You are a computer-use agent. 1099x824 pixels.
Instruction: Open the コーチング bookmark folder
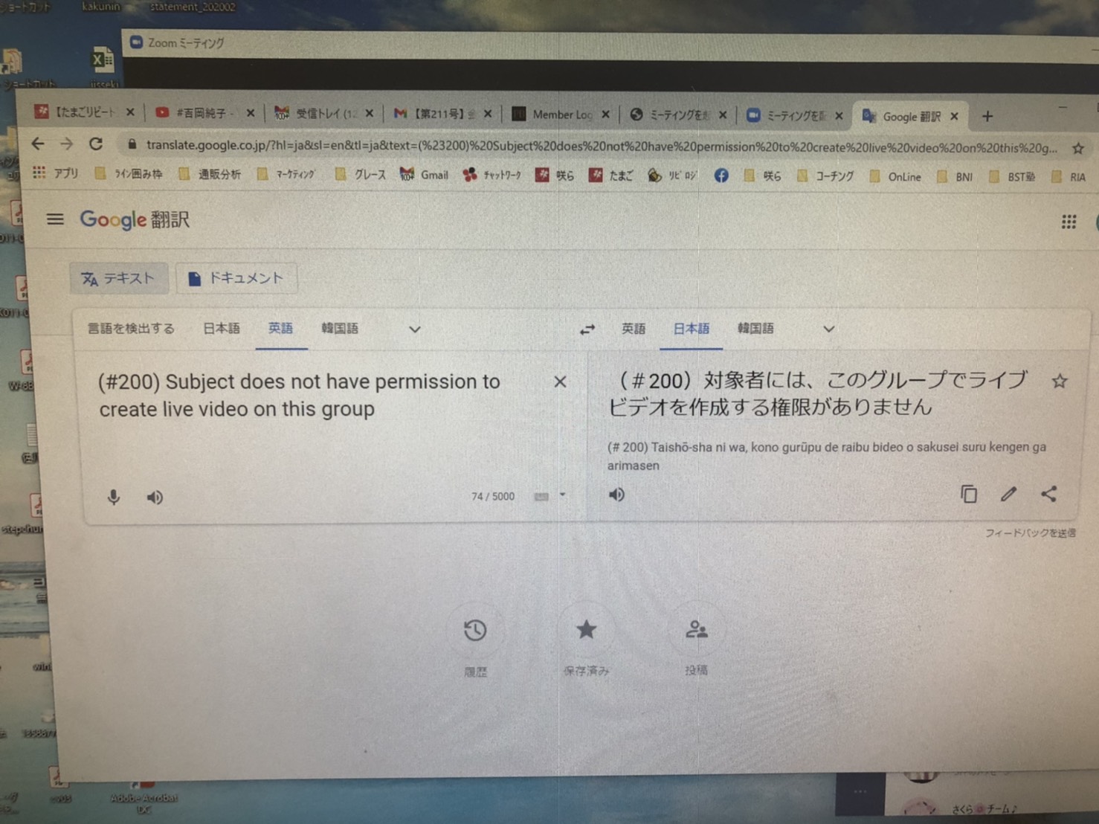click(x=825, y=176)
